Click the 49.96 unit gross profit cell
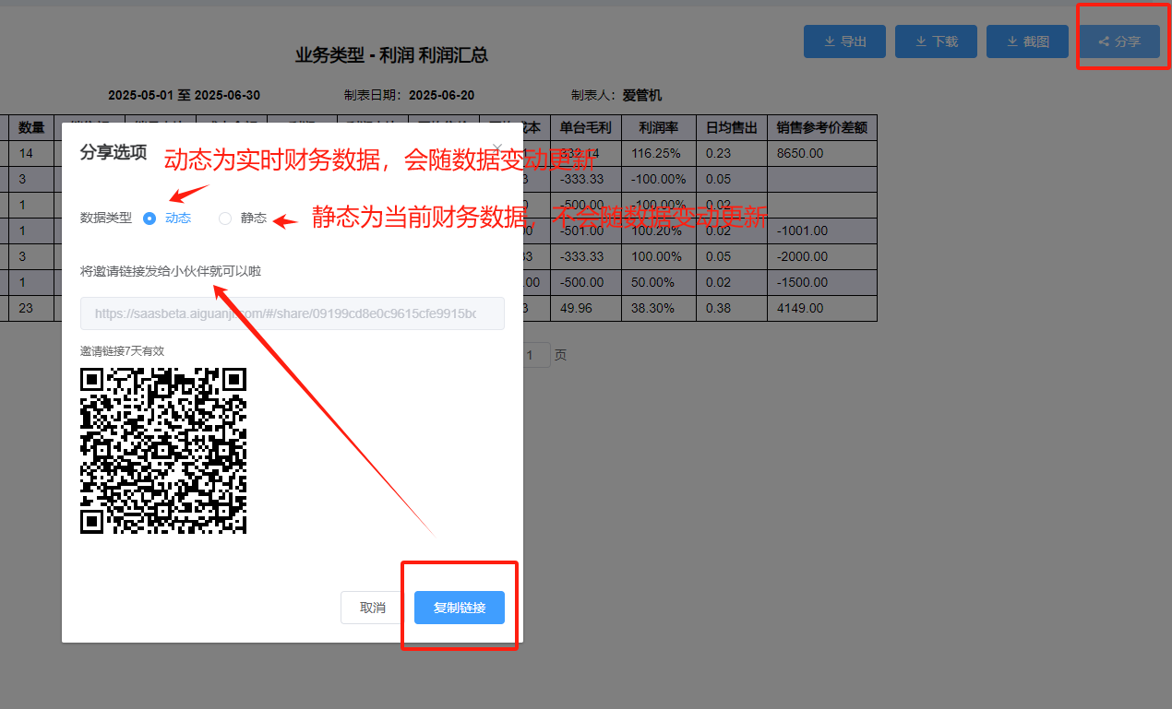Viewport: 1172px width, 709px height. [x=586, y=308]
